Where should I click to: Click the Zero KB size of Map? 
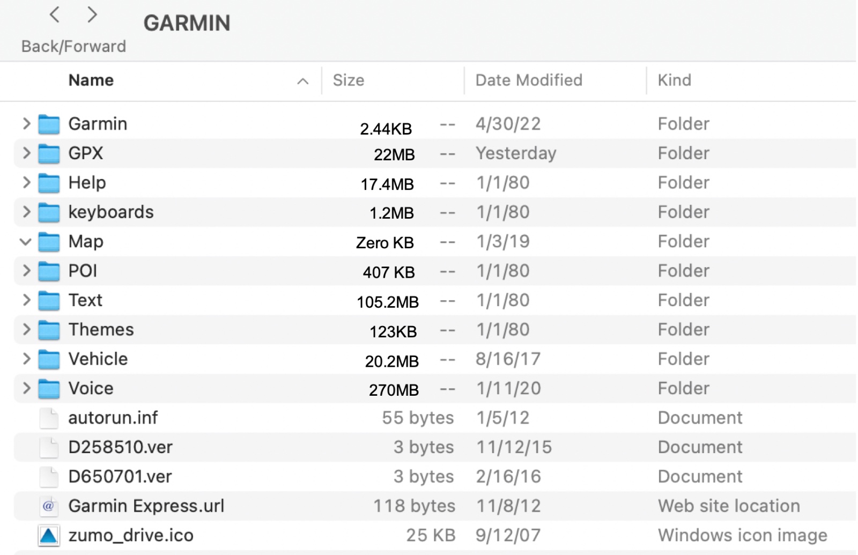click(x=385, y=243)
